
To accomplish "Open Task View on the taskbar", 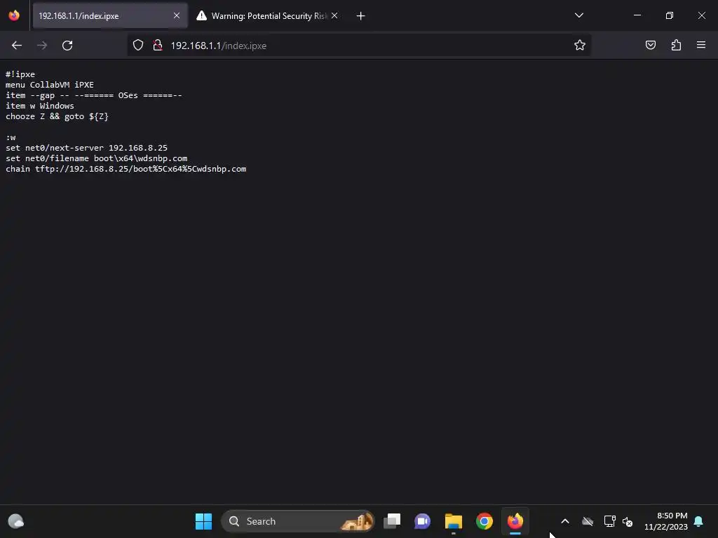I will pyautogui.click(x=392, y=521).
